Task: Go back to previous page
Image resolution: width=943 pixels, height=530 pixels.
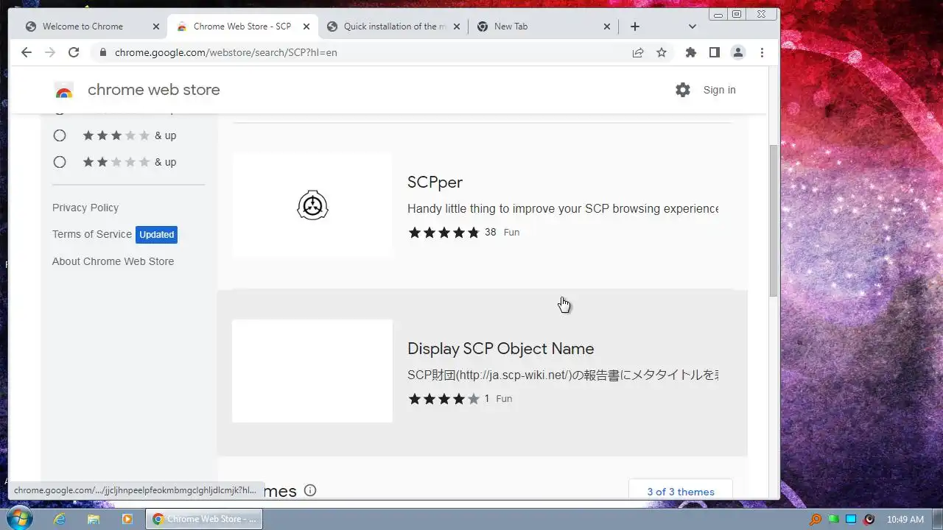Action: tap(27, 52)
